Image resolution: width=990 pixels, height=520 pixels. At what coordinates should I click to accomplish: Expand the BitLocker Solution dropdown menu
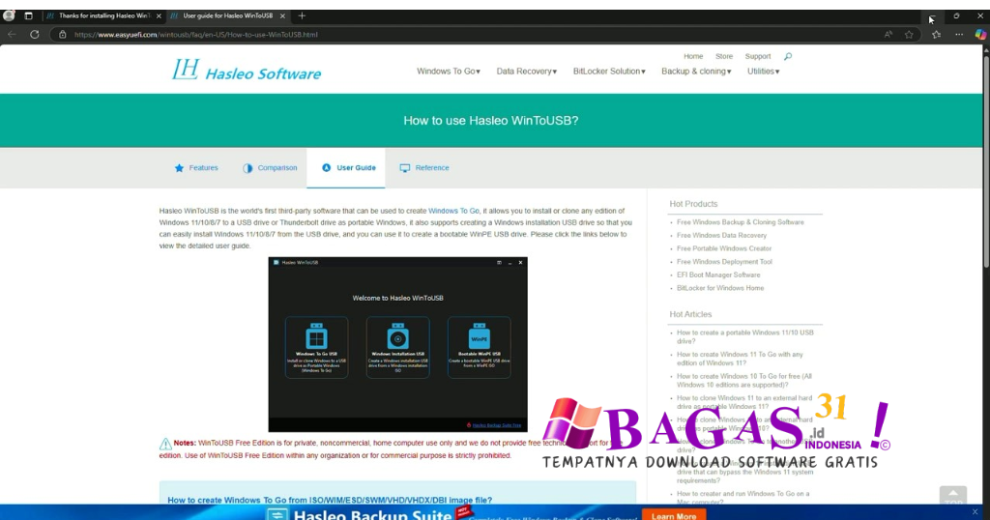pyautogui.click(x=609, y=72)
